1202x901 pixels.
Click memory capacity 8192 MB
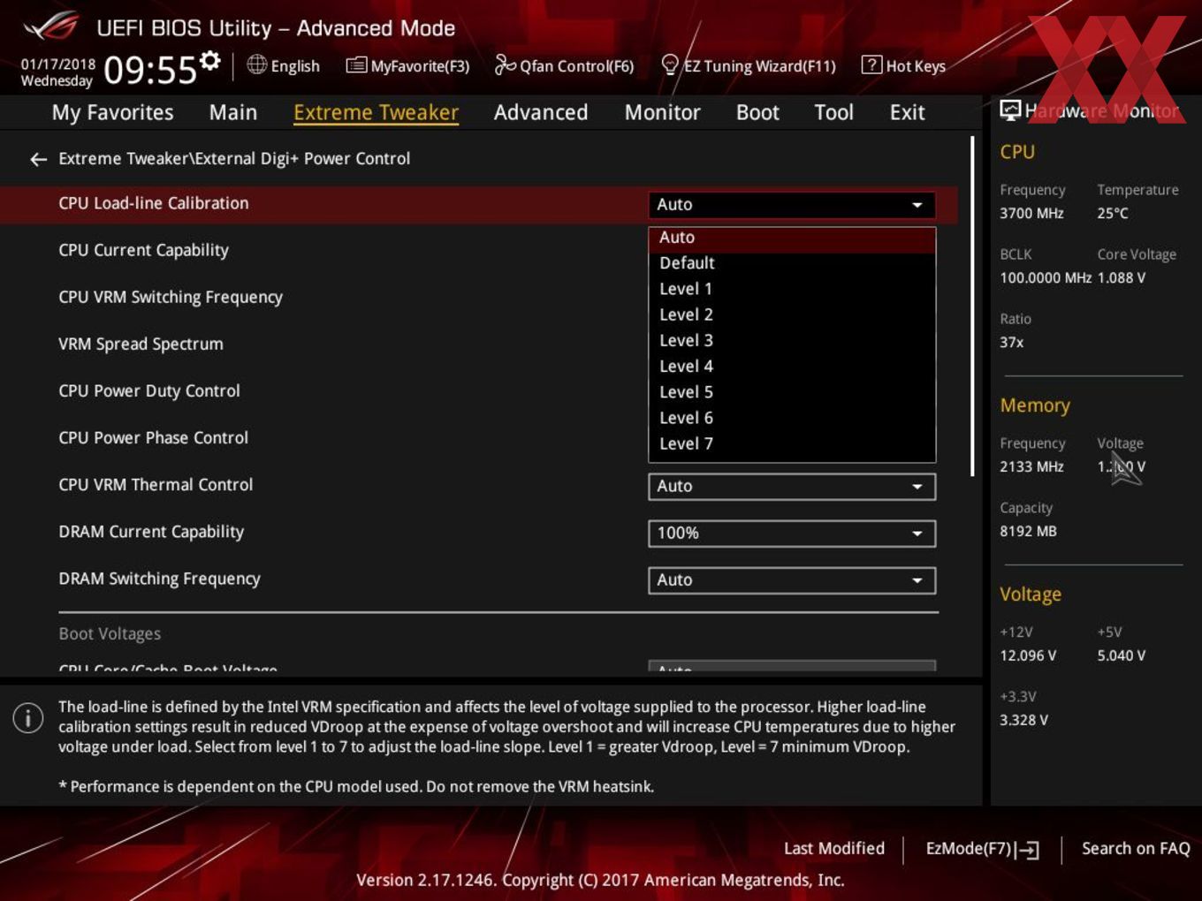click(x=1028, y=531)
